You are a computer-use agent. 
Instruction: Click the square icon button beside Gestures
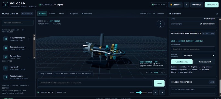click(x=186, y=5)
